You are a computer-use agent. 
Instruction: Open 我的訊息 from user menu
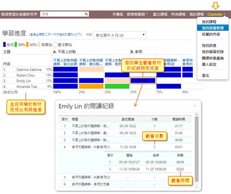point(209,45)
